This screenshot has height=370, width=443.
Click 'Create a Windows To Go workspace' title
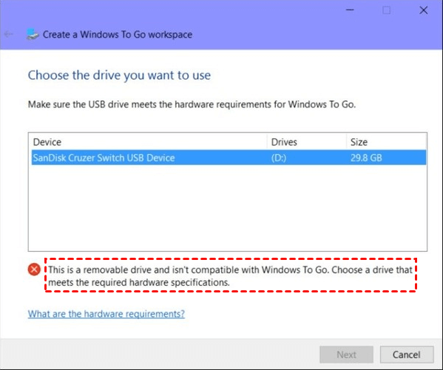tap(118, 35)
